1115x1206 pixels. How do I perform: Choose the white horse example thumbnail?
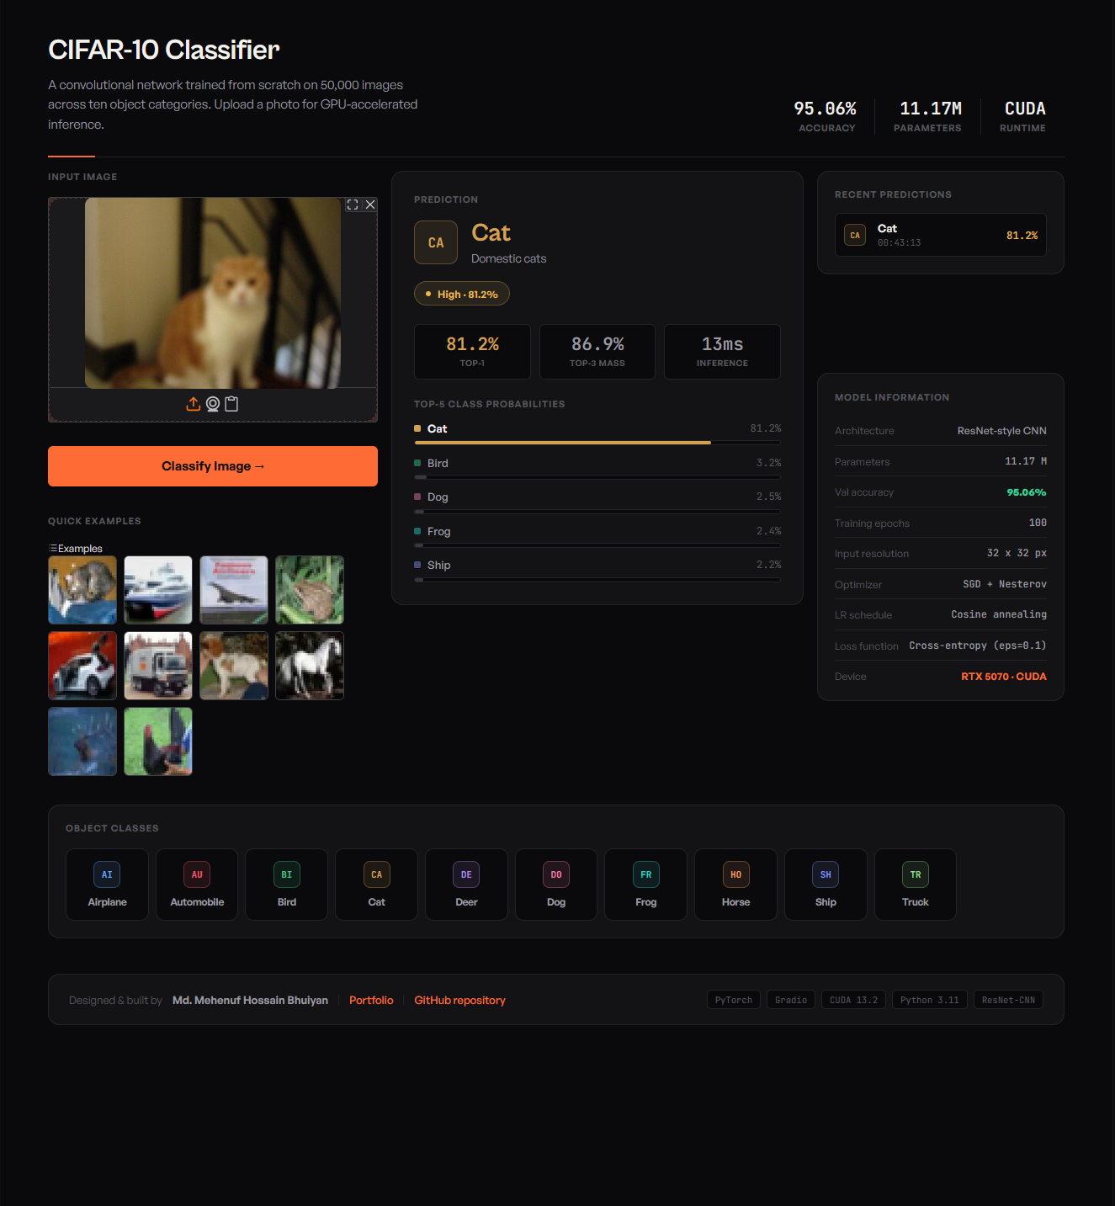tap(310, 666)
